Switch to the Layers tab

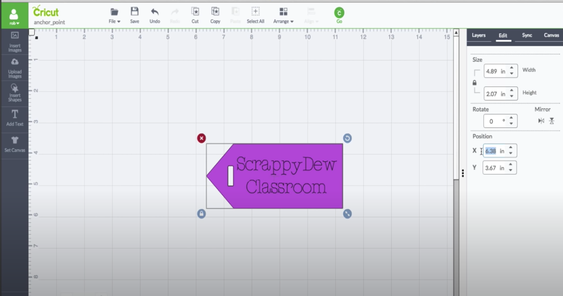[x=478, y=35]
